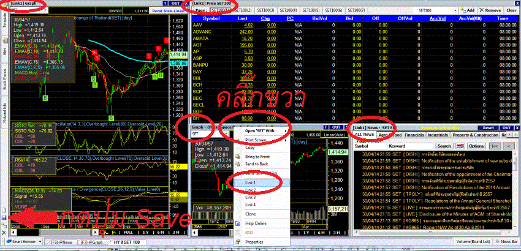
Task: Open the Property & Construction news tab
Action: click(474, 135)
